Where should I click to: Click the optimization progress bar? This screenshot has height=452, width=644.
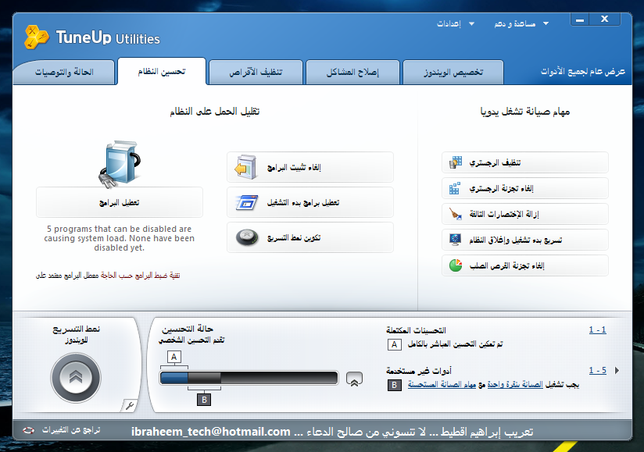pos(249,377)
